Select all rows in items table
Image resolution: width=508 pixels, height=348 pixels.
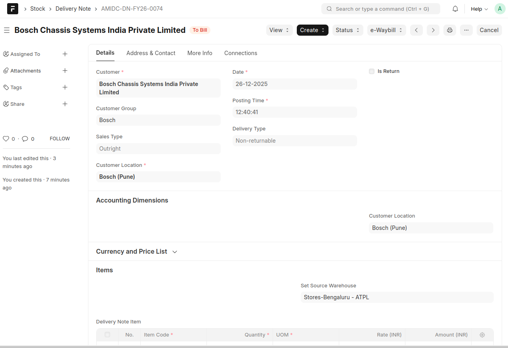107,335
